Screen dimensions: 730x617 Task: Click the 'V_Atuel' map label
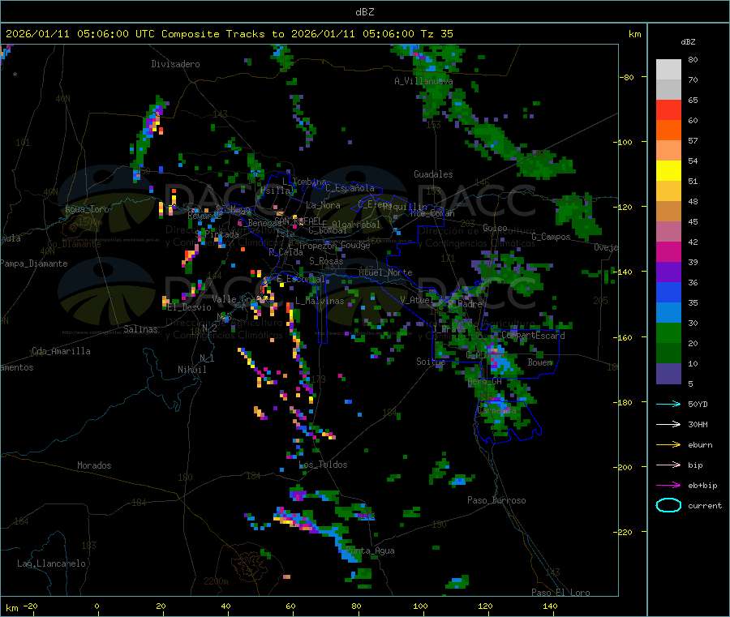click(417, 300)
